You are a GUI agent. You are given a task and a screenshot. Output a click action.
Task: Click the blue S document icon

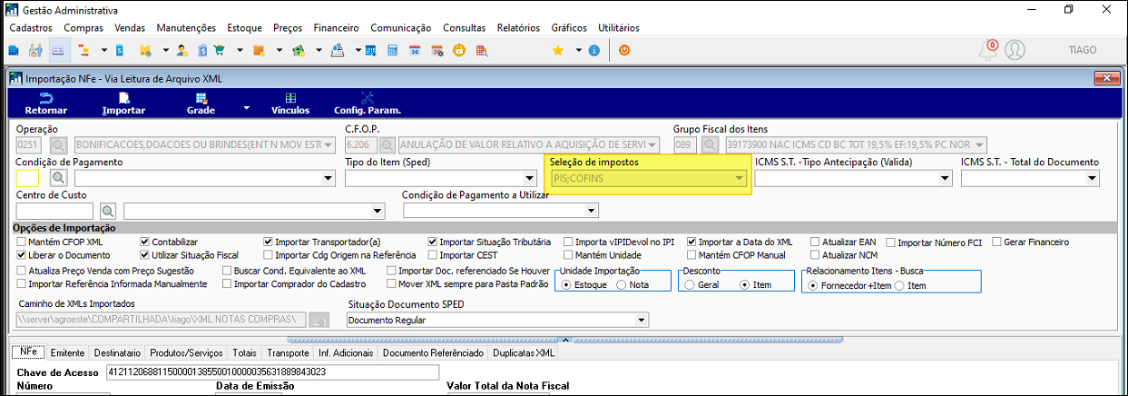click(x=119, y=50)
